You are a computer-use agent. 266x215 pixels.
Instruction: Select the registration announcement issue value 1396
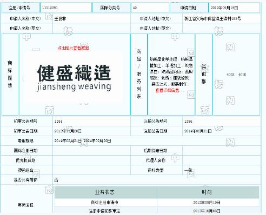point(188,122)
